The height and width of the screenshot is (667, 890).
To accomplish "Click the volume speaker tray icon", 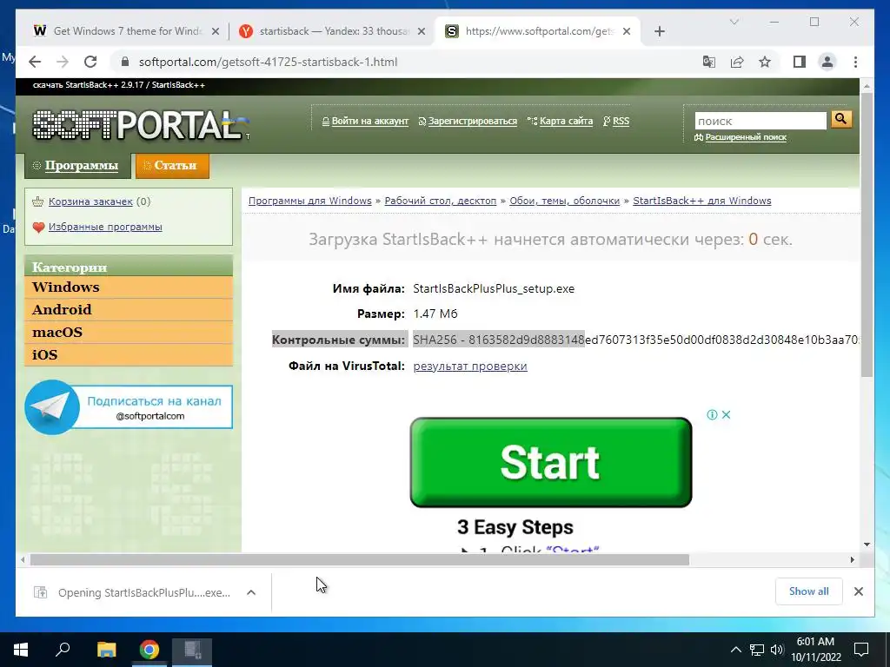I will (776, 650).
